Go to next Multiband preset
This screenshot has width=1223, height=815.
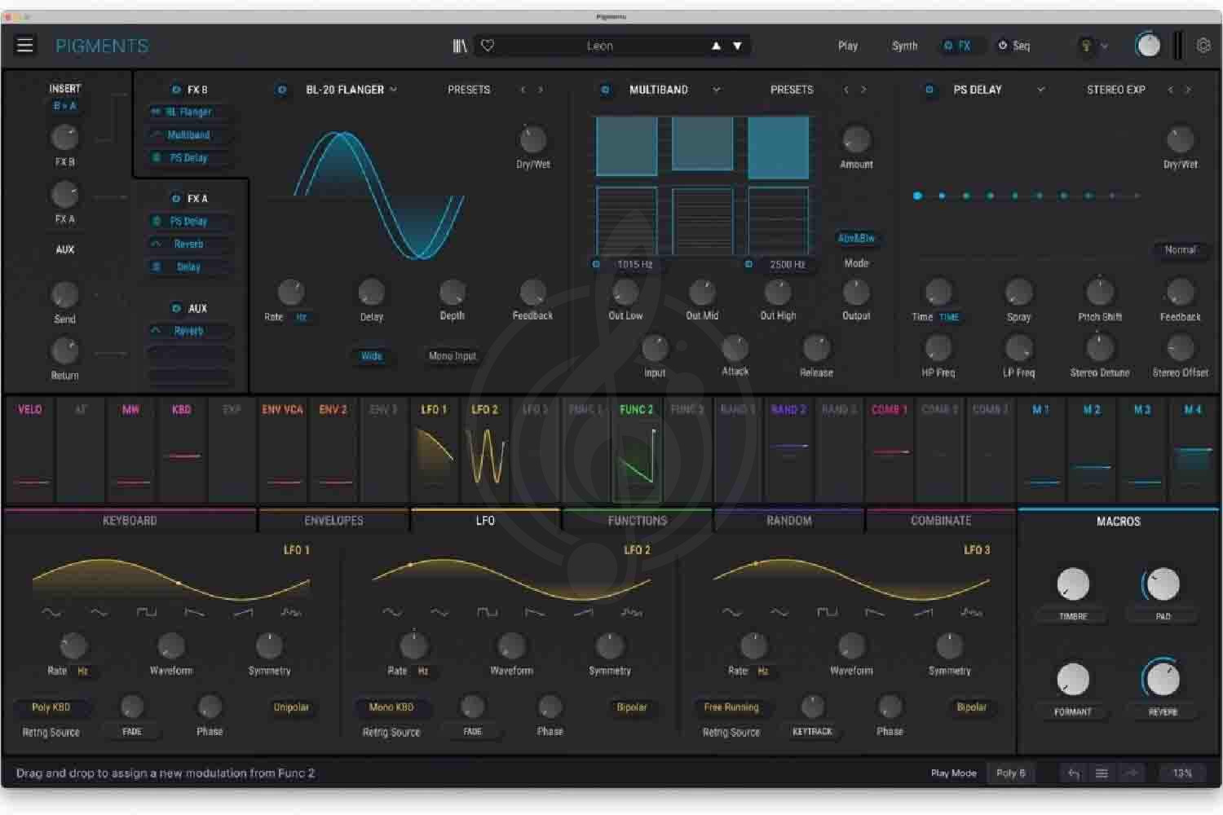[863, 90]
